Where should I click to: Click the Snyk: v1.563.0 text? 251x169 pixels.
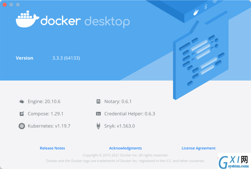click(119, 126)
